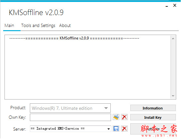The height and width of the screenshot is (139, 181).
Task: Focus the Own Key input field
Action: 70,117
